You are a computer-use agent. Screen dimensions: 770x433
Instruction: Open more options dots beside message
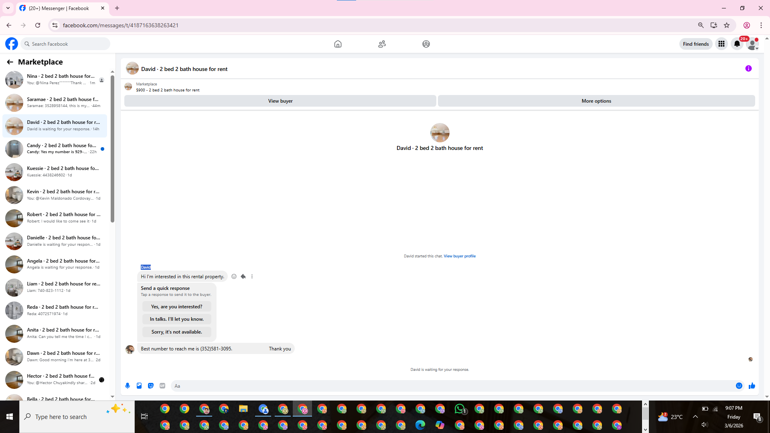coord(252,277)
